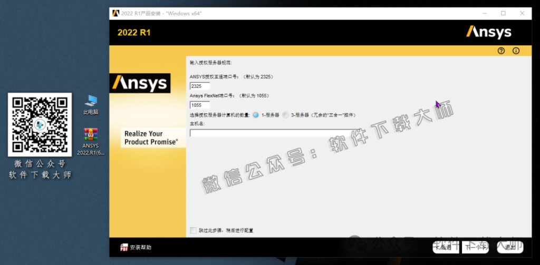
Task: Click the 主机名 hostname input field
Action: (x=274, y=133)
